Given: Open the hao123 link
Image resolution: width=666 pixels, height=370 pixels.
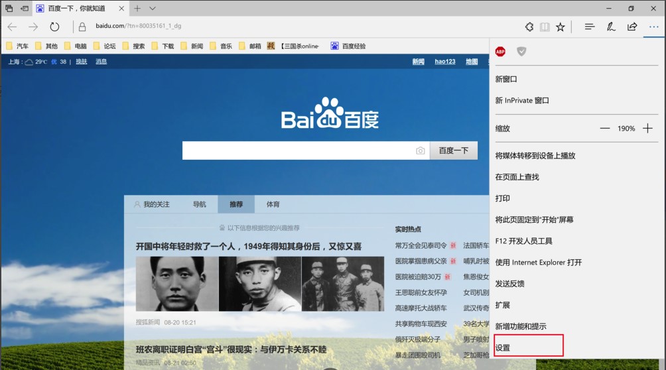Looking at the screenshot, I should click(445, 62).
